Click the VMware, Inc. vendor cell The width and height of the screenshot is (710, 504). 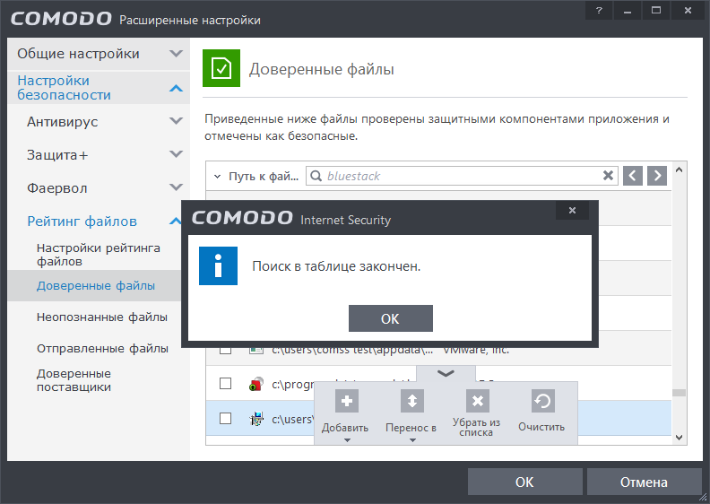(x=476, y=351)
